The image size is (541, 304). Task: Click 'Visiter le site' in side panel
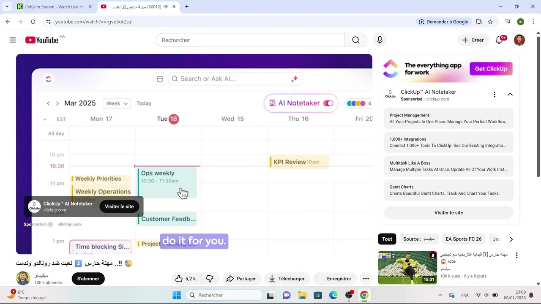(x=448, y=213)
